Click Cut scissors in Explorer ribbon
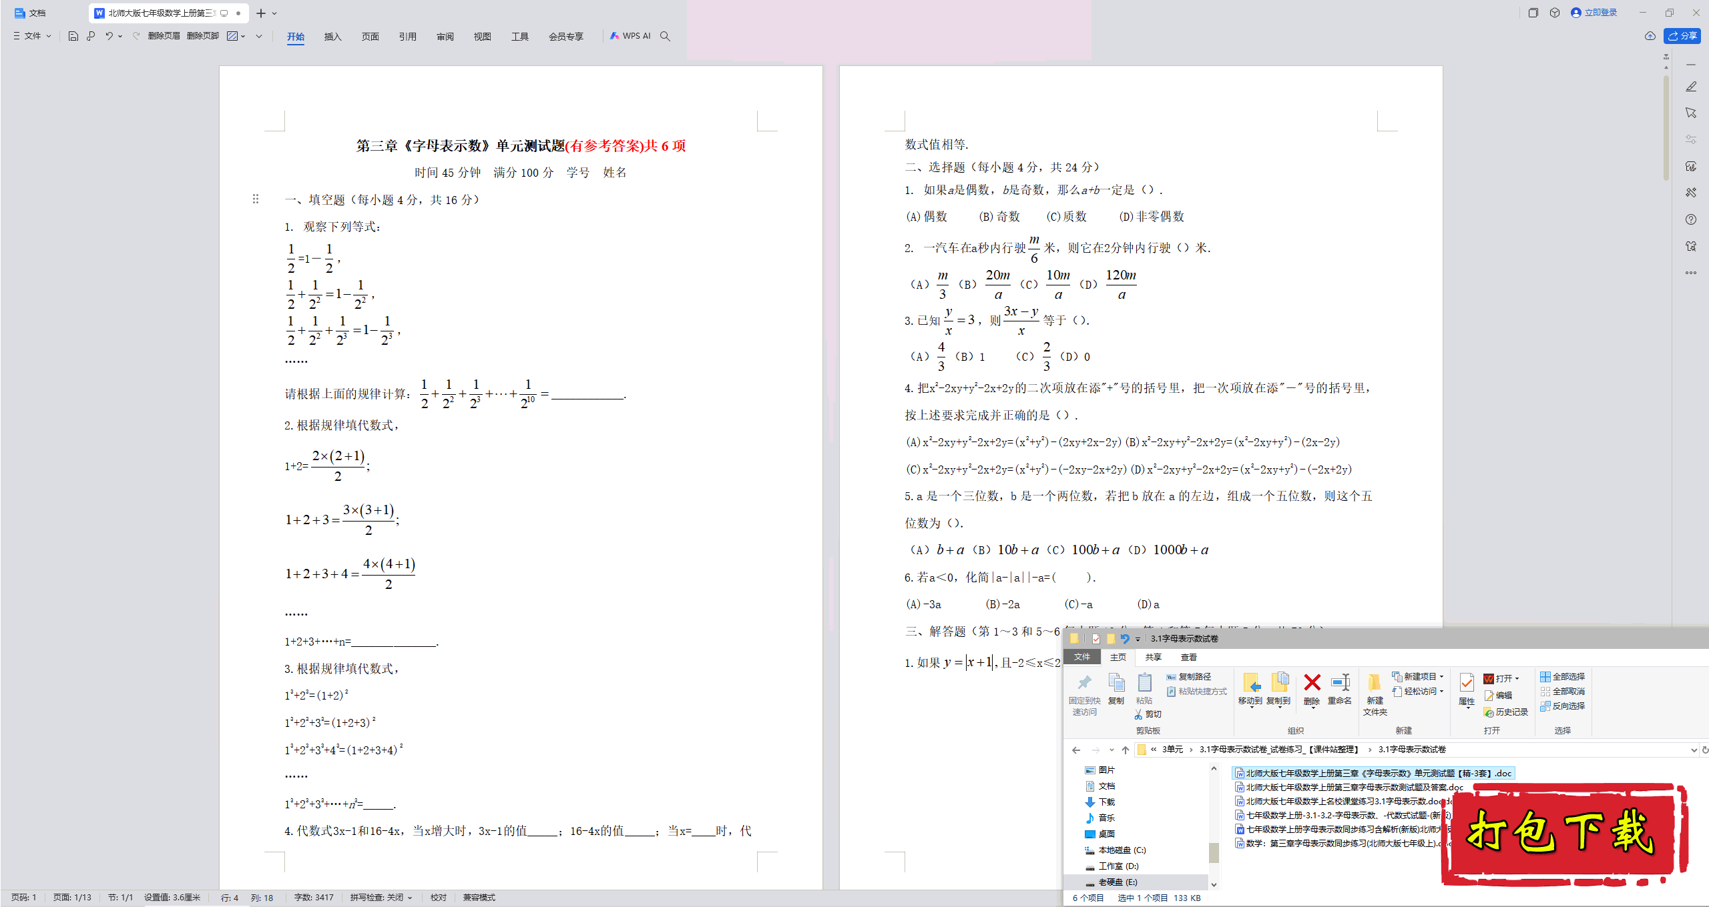This screenshot has height=907, width=1709. coord(1148,714)
